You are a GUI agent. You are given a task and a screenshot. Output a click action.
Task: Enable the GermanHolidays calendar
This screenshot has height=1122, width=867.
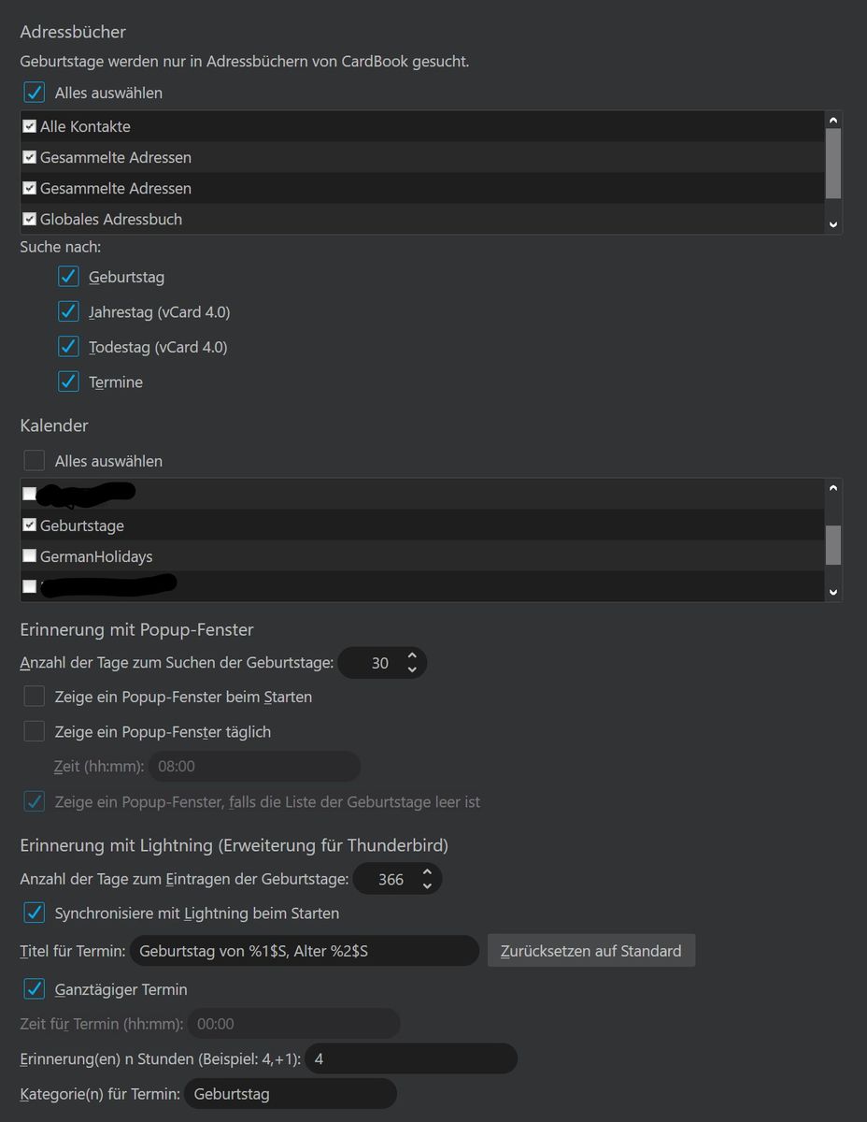(x=30, y=556)
